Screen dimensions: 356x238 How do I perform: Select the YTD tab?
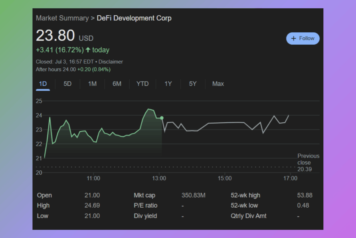point(142,84)
